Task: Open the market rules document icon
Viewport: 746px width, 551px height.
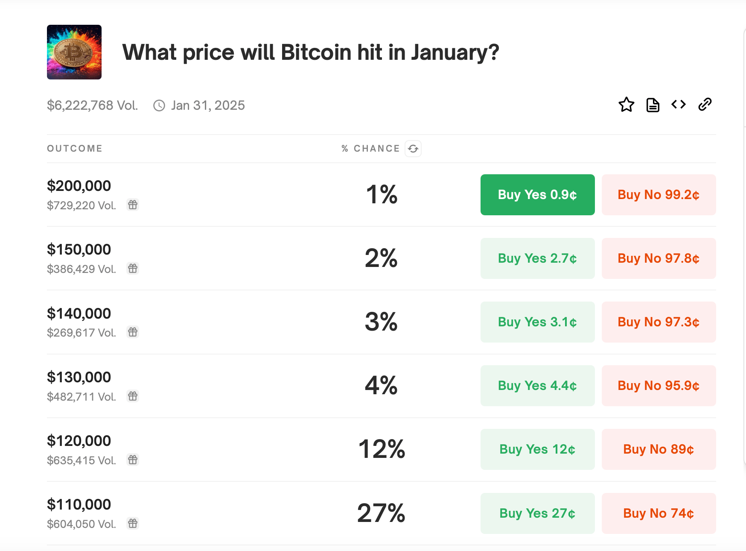Action: coord(652,105)
